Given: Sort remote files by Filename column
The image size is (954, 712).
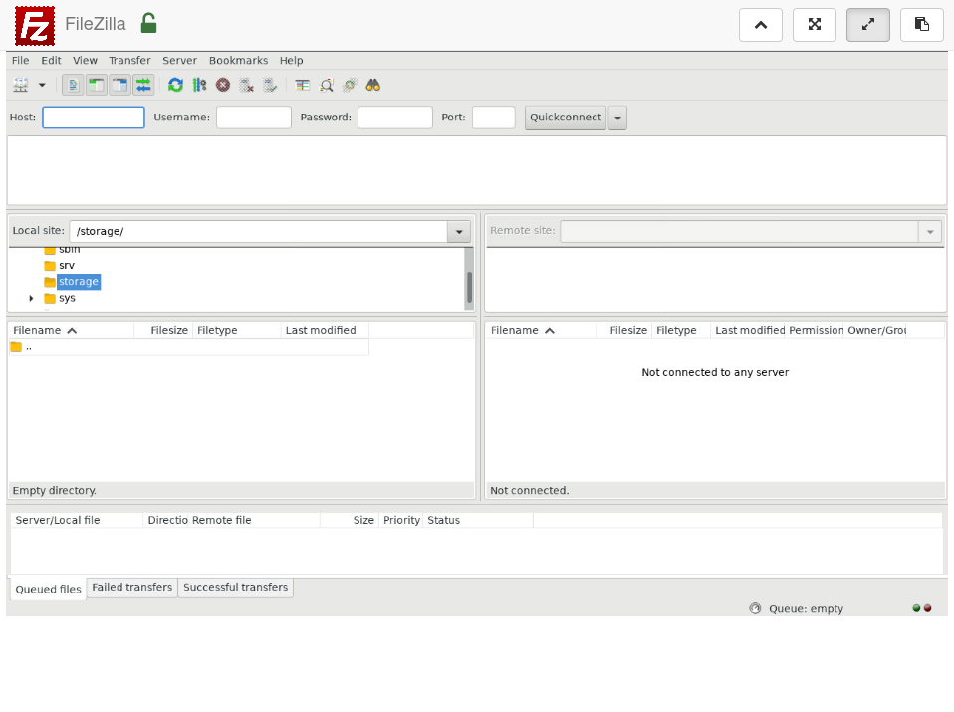Looking at the screenshot, I should coord(541,330).
